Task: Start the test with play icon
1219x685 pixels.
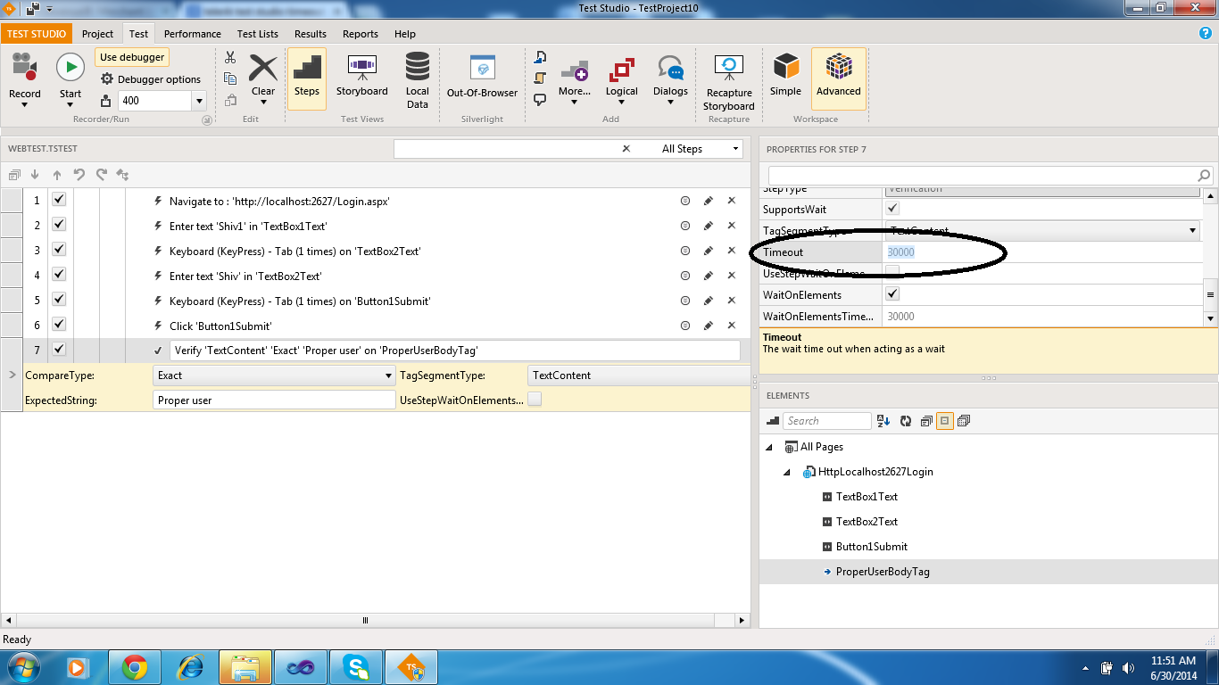Action: point(70,68)
